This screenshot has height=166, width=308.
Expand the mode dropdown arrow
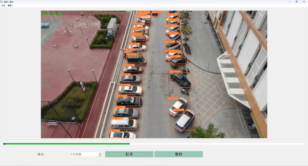click(x=100, y=154)
